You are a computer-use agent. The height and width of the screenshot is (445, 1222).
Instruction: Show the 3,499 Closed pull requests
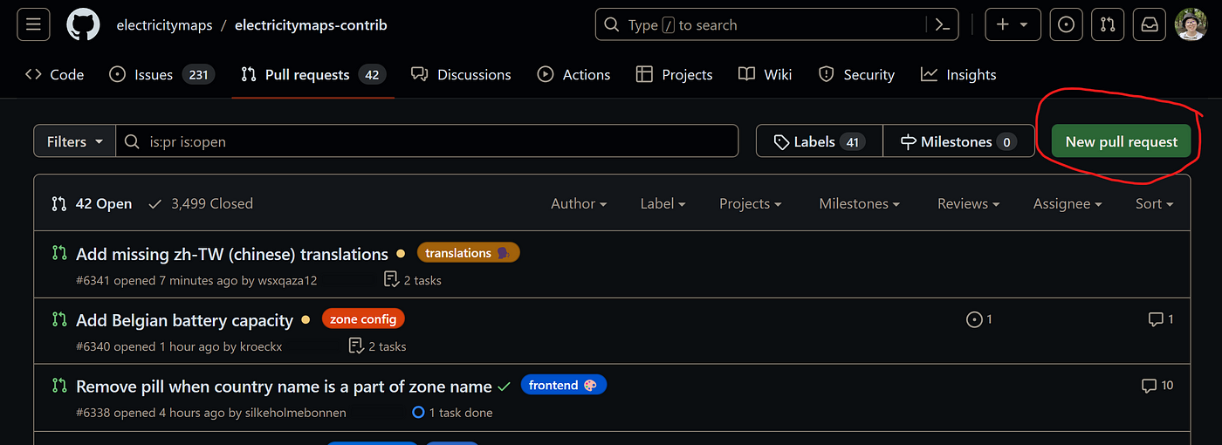click(x=201, y=203)
